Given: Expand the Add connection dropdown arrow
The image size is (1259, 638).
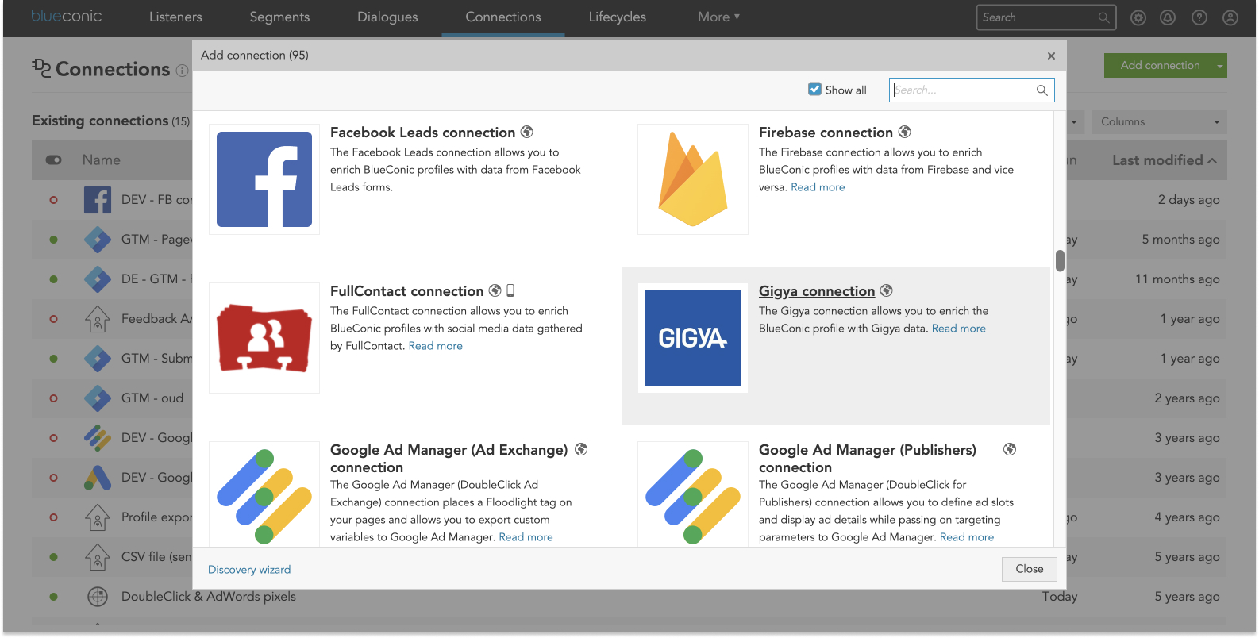Looking at the screenshot, I should (1220, 66).
